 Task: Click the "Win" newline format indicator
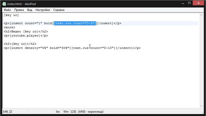(x=66, y=112)
